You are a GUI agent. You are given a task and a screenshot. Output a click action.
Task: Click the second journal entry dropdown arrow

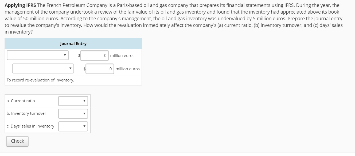(70, 68)
